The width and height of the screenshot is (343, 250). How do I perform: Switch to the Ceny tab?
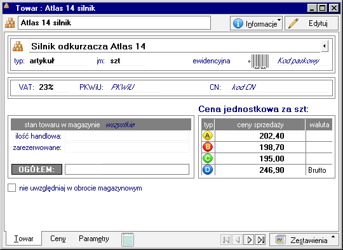pyautogui.click(x=58, y=239)
